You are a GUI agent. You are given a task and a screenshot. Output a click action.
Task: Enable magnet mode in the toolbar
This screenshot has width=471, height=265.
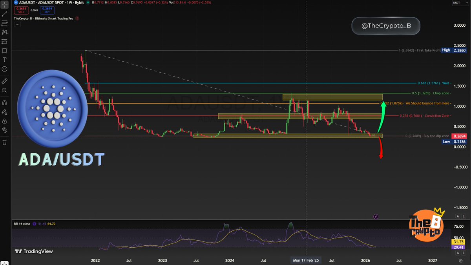[x=5, y=102]
